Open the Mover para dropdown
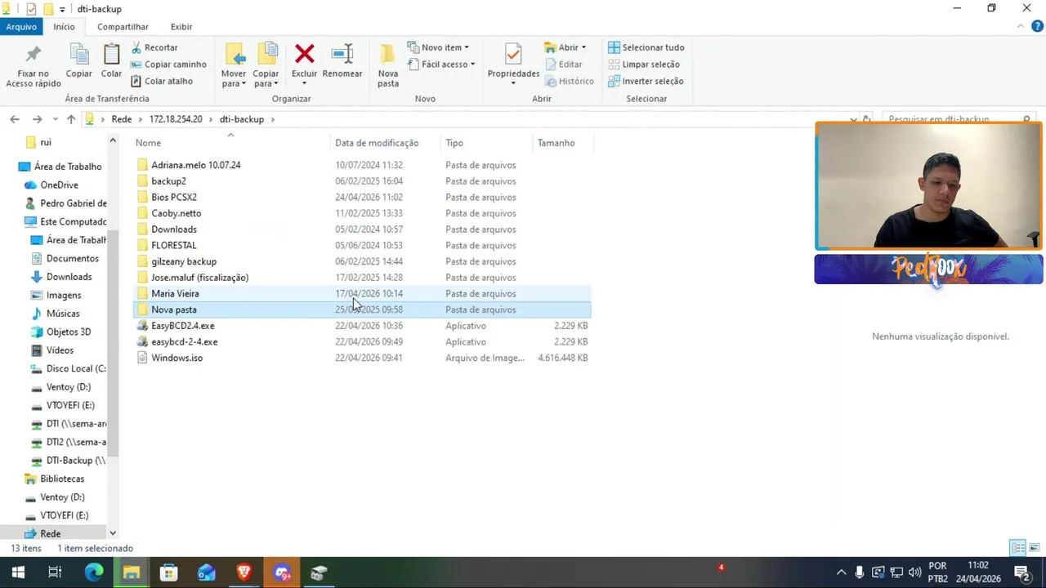1046x588 pixels. (234, 65)
